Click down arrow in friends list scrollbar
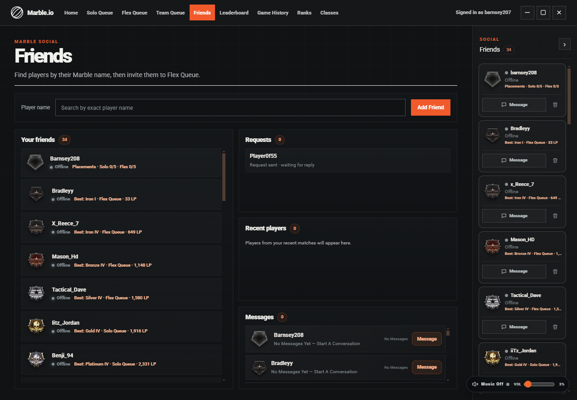Screen dimensions: 577x400 224,380
